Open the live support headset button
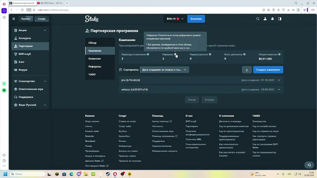This screenshot has width=317, height=178. pos(309,165)
